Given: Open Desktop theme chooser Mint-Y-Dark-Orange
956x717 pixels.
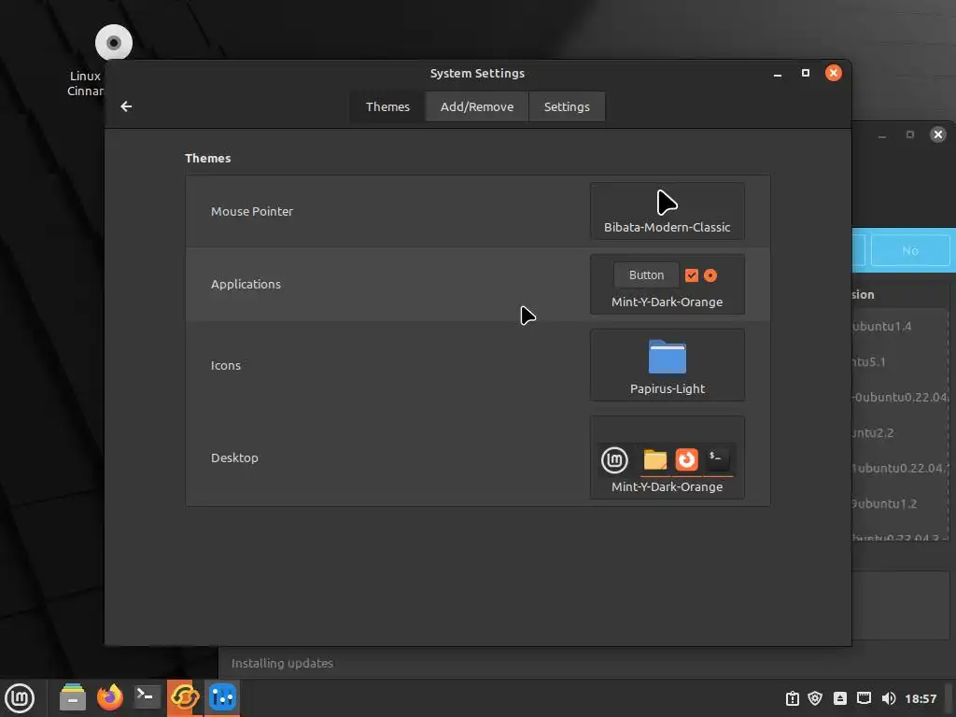Looking at the screenshot, I should pos(667,457).
